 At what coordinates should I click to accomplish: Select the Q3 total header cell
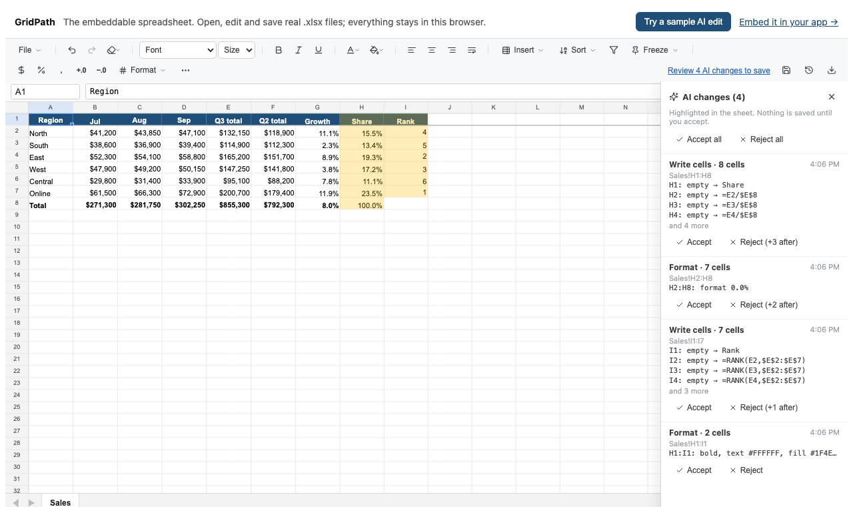coord(229,121)
